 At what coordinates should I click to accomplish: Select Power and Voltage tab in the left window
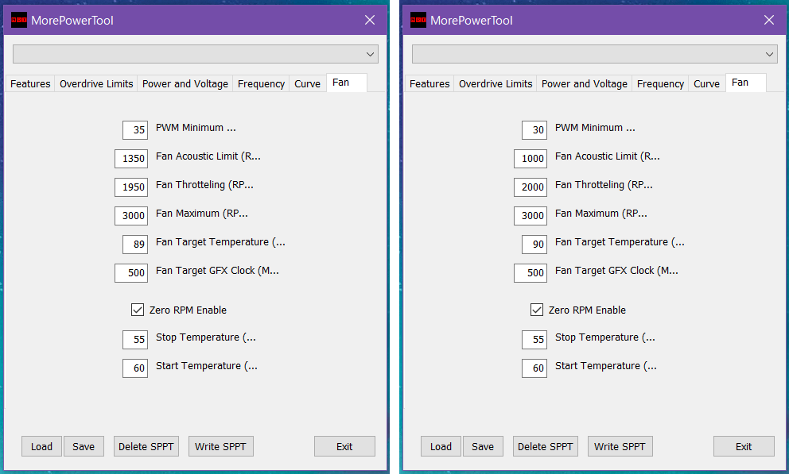click(185, 84)
